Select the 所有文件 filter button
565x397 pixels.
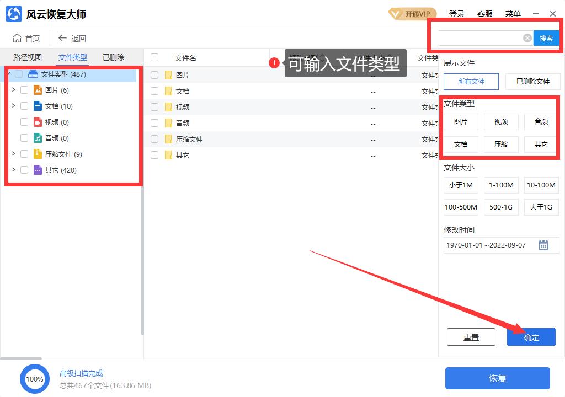point(471,82)
